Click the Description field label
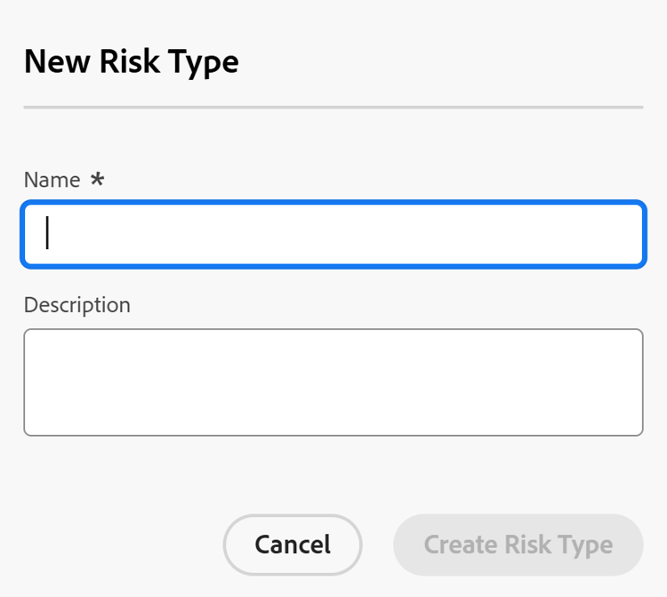Viewport: 667px width, 597px height. click(76, 305)
